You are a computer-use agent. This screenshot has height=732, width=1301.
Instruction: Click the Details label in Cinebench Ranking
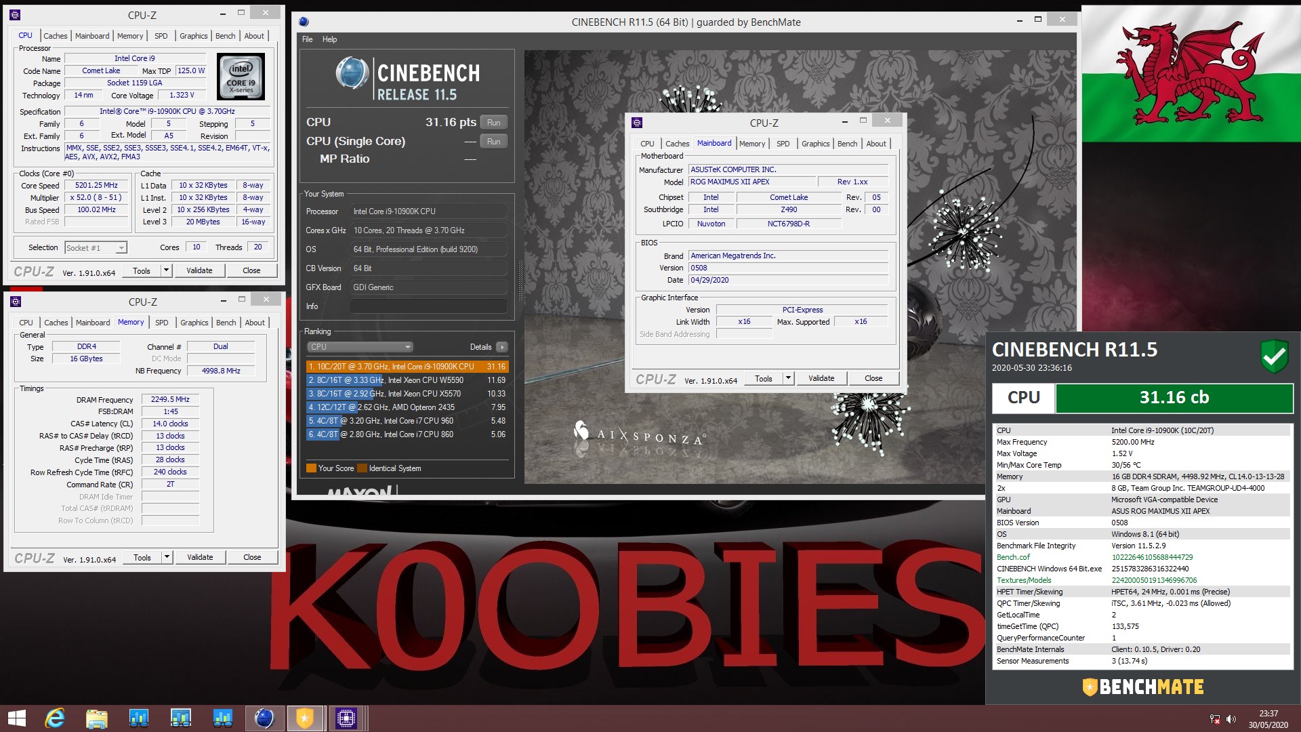[480, 347]
